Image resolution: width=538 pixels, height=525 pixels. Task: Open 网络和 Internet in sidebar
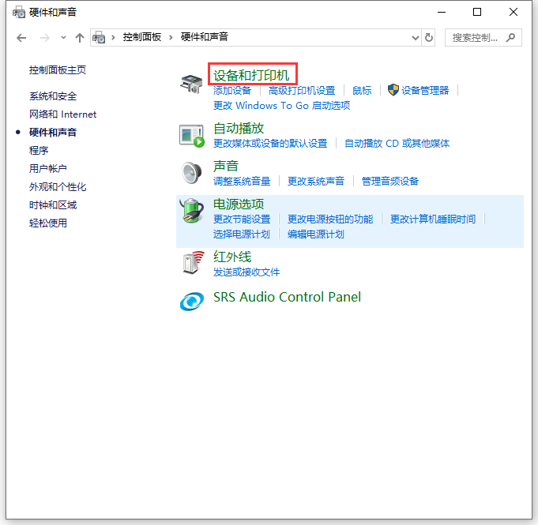pyautogui.click(x=62, y=114)
